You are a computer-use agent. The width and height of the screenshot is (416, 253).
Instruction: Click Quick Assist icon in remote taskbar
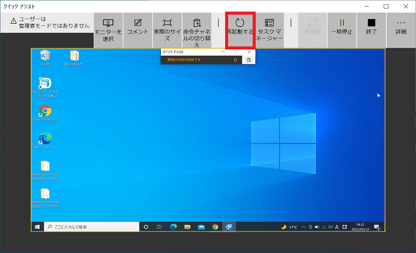229,227
